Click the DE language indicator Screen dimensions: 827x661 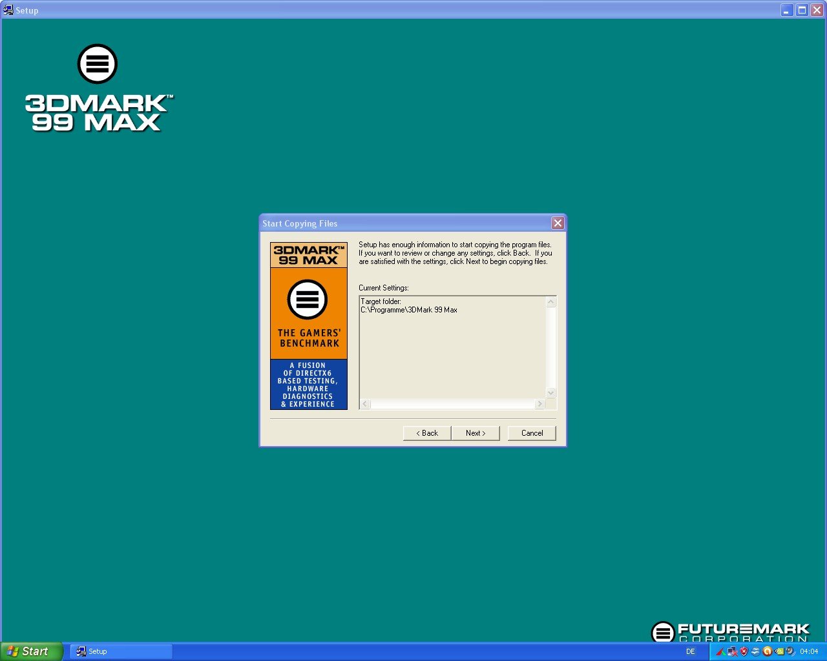pos(691,651)
